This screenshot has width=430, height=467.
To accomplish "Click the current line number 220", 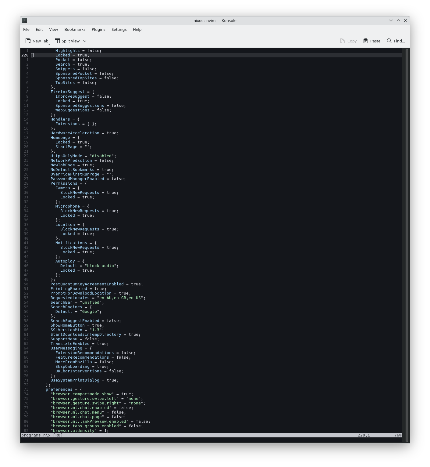I will 25,55.
